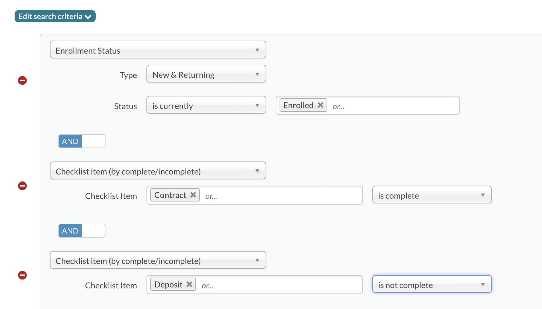Open the middle Checklist item criteria dropdown
The width and height of the screenshot is (542, 309).
(158, 171)
